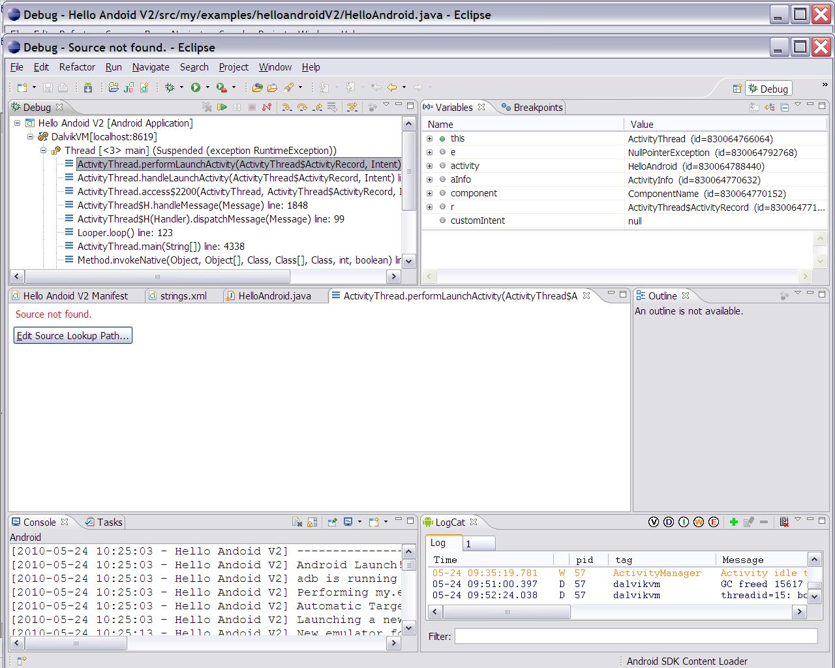Open dropdown arrow next to Run button

point(207,87)
